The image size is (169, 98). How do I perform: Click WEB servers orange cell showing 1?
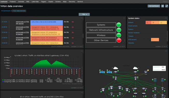[155, 40]
